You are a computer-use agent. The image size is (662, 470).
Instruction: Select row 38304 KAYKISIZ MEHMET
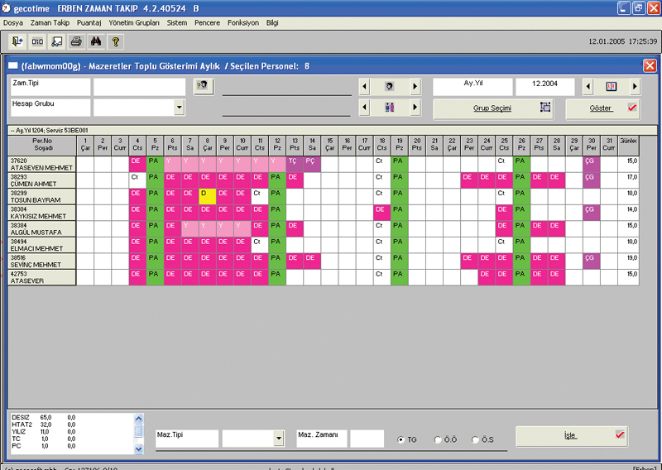(x=42, y=213)
